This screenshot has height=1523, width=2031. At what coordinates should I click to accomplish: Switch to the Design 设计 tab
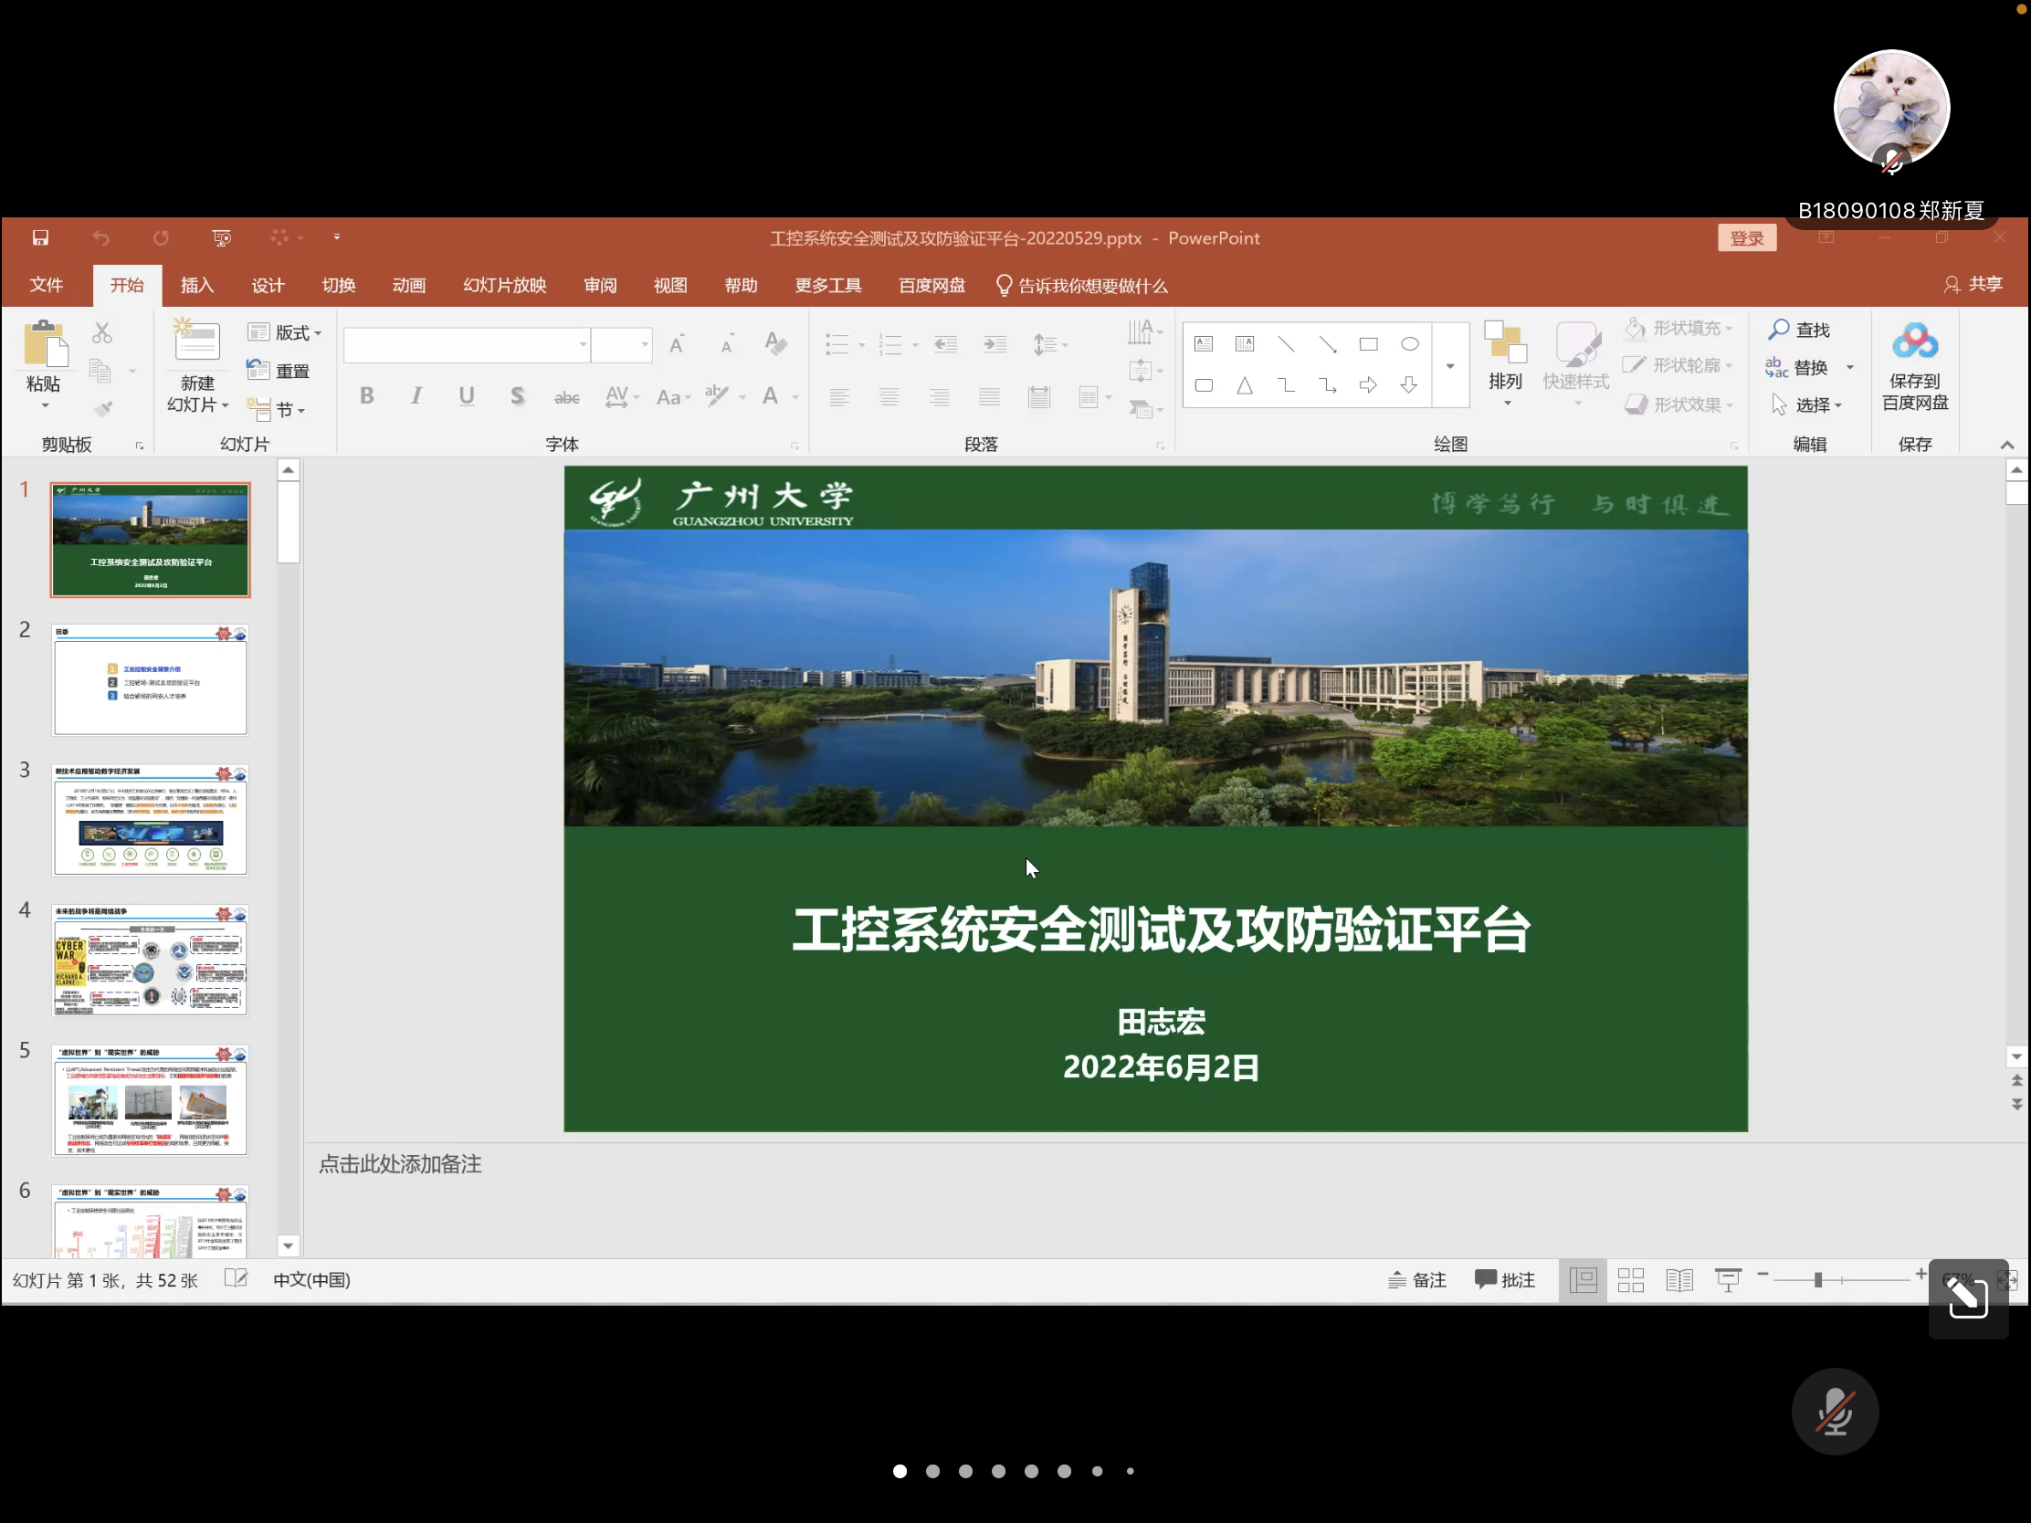[268, 286]
